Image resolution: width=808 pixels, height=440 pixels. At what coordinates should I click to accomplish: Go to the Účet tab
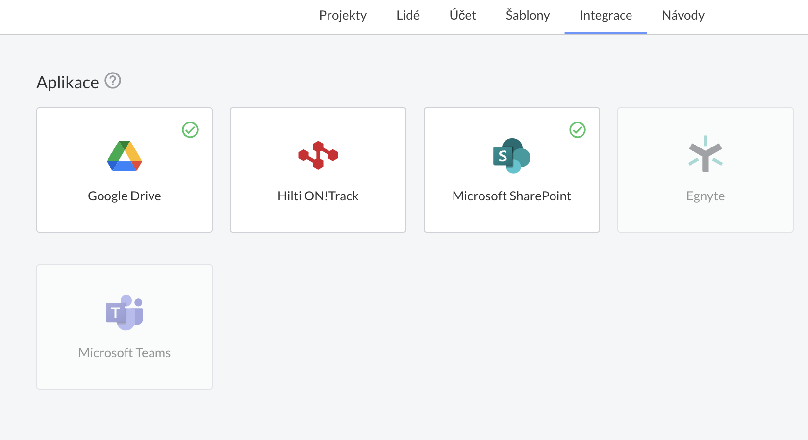463,16
